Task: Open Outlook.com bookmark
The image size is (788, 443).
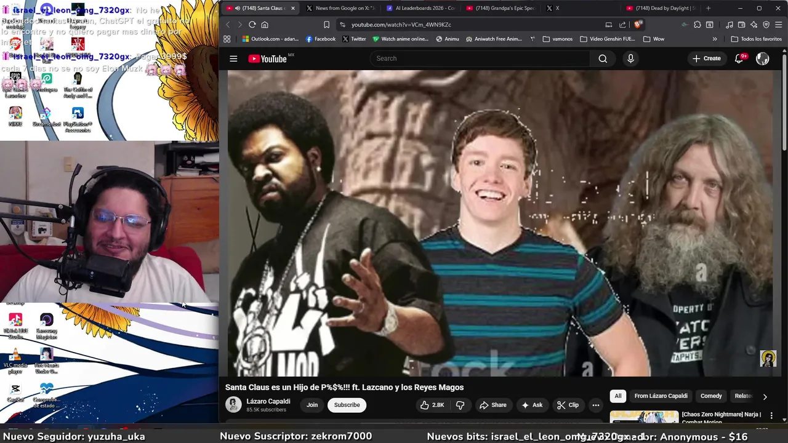Action: [270, 39]
